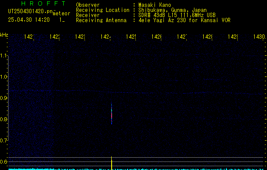Click the colored meteor echo streak

(112, 114)
